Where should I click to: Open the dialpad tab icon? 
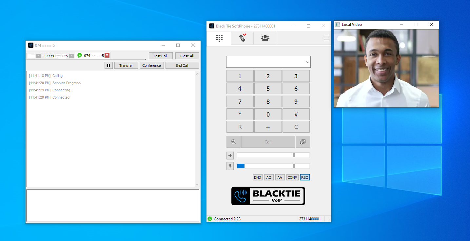tap(219, 38)
